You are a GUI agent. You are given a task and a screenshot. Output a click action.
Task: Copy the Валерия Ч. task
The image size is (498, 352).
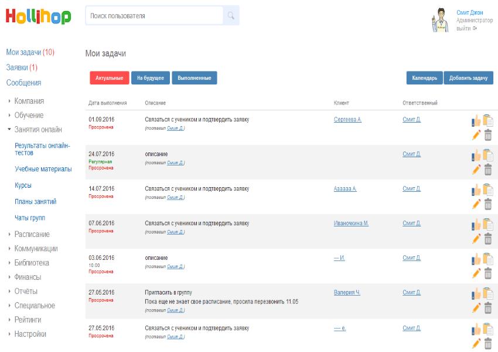coord(488,293)
